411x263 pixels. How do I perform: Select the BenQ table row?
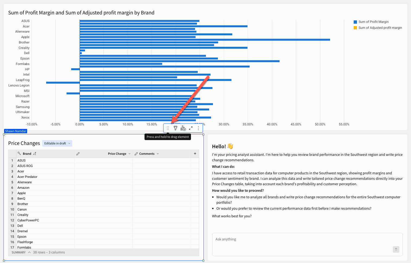[x=103, y=199]
